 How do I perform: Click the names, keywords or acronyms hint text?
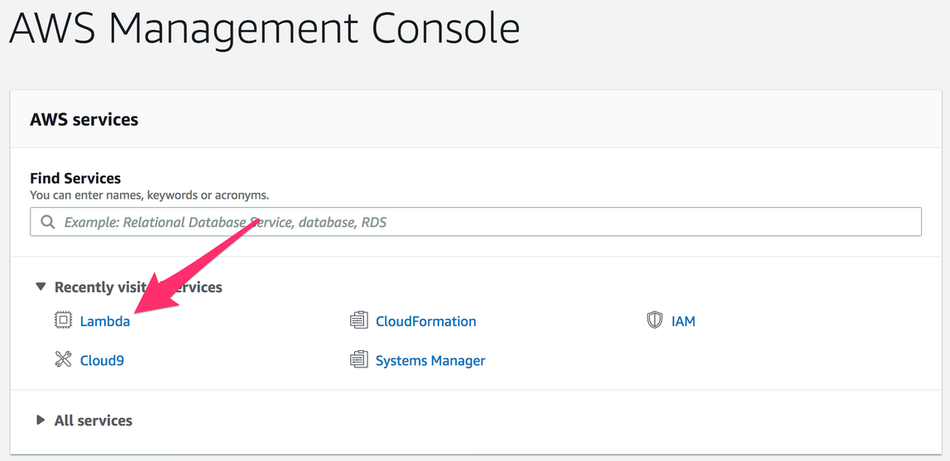click(149, 195)
